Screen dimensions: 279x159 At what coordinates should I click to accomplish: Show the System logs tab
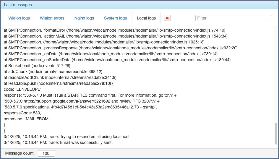coord(115,18)
